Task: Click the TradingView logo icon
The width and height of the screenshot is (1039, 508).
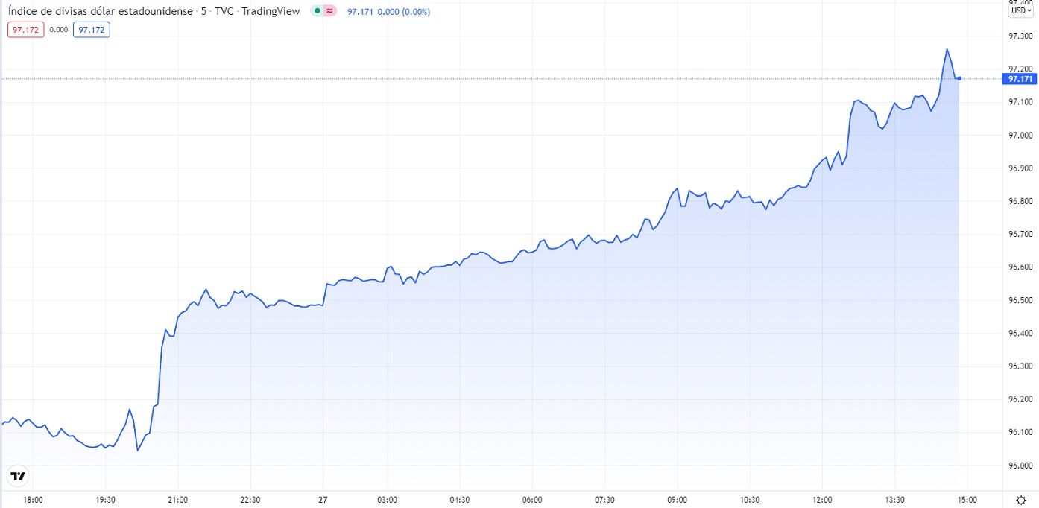Action: pos(18,476)
